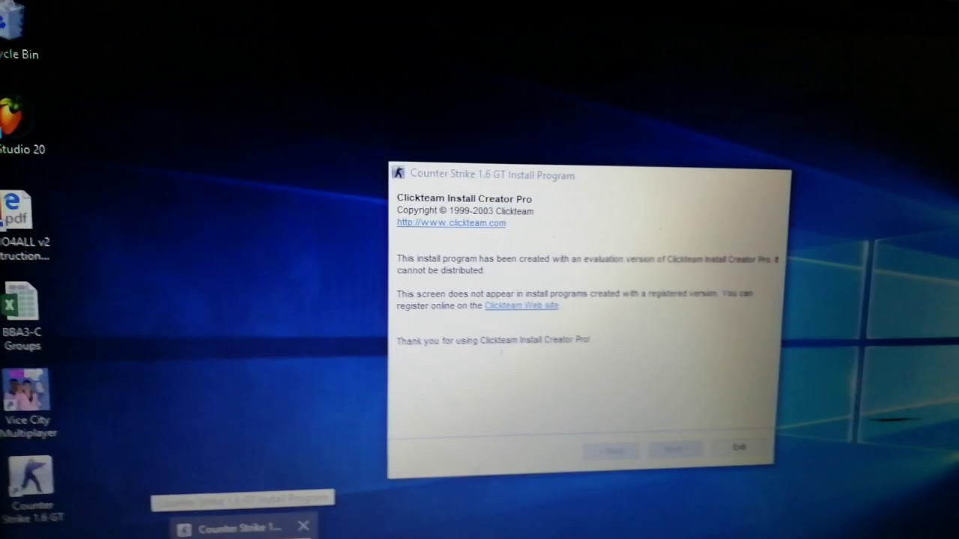Click the "Clickteam Install Creator Pro" heading
This screenshot has height=539, width=959.
pyautogui.click(x=464, y=199)
